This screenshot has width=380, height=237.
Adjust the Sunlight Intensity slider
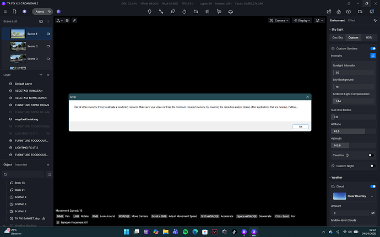[354, 73]
